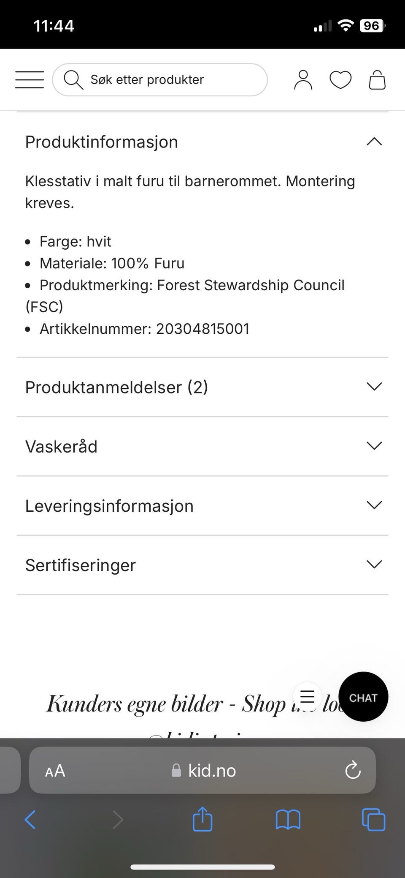Show Safari tab overview
Viewport: 405px width, 878px height.
point(373,820)
